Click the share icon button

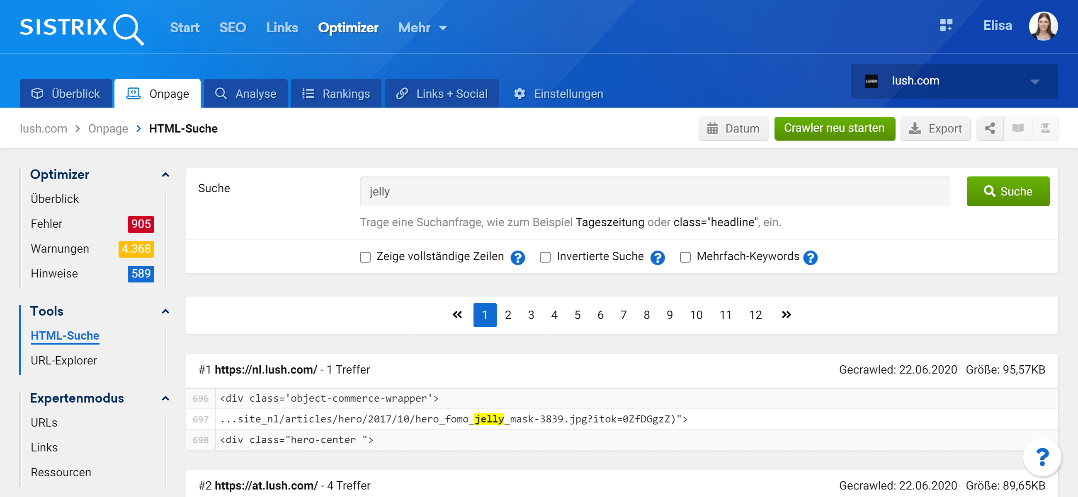[x=990, y=128]
